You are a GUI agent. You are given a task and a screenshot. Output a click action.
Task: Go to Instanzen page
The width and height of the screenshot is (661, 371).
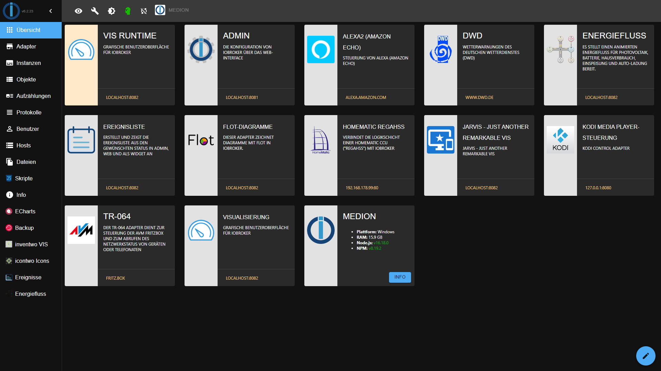31,63
